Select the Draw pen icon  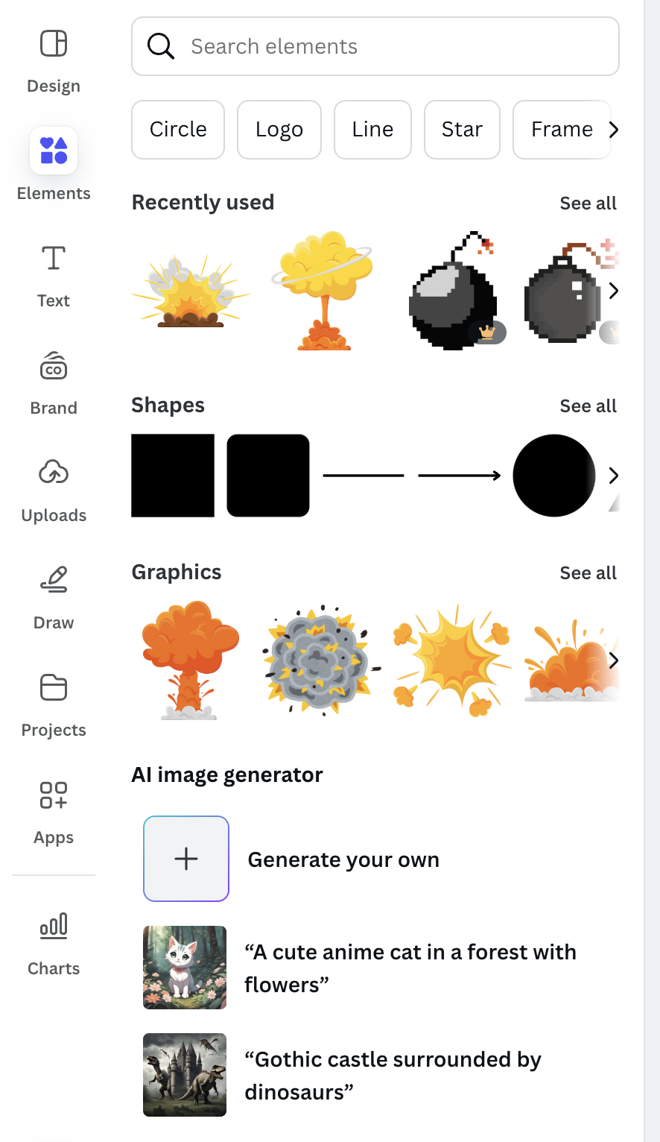tap(54, 580)
